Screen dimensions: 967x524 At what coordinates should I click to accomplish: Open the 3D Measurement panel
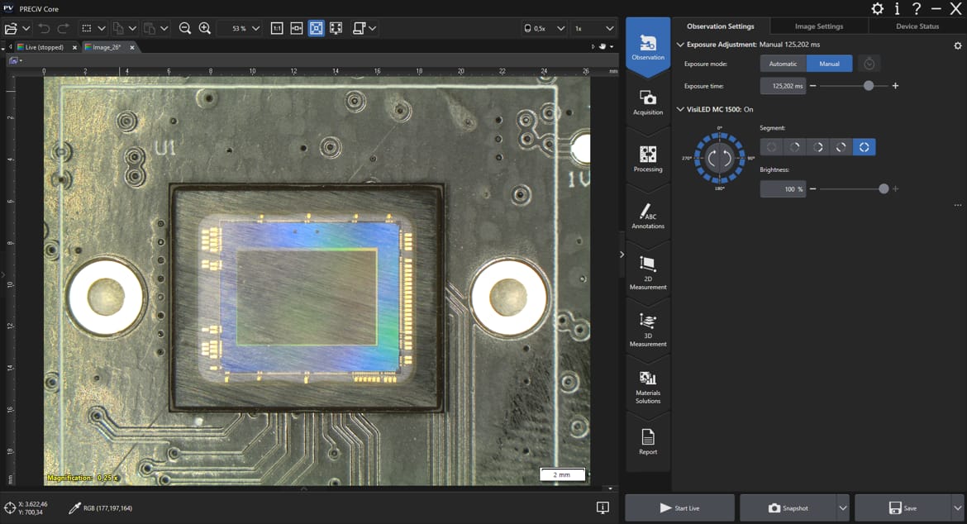pos(648,329)
